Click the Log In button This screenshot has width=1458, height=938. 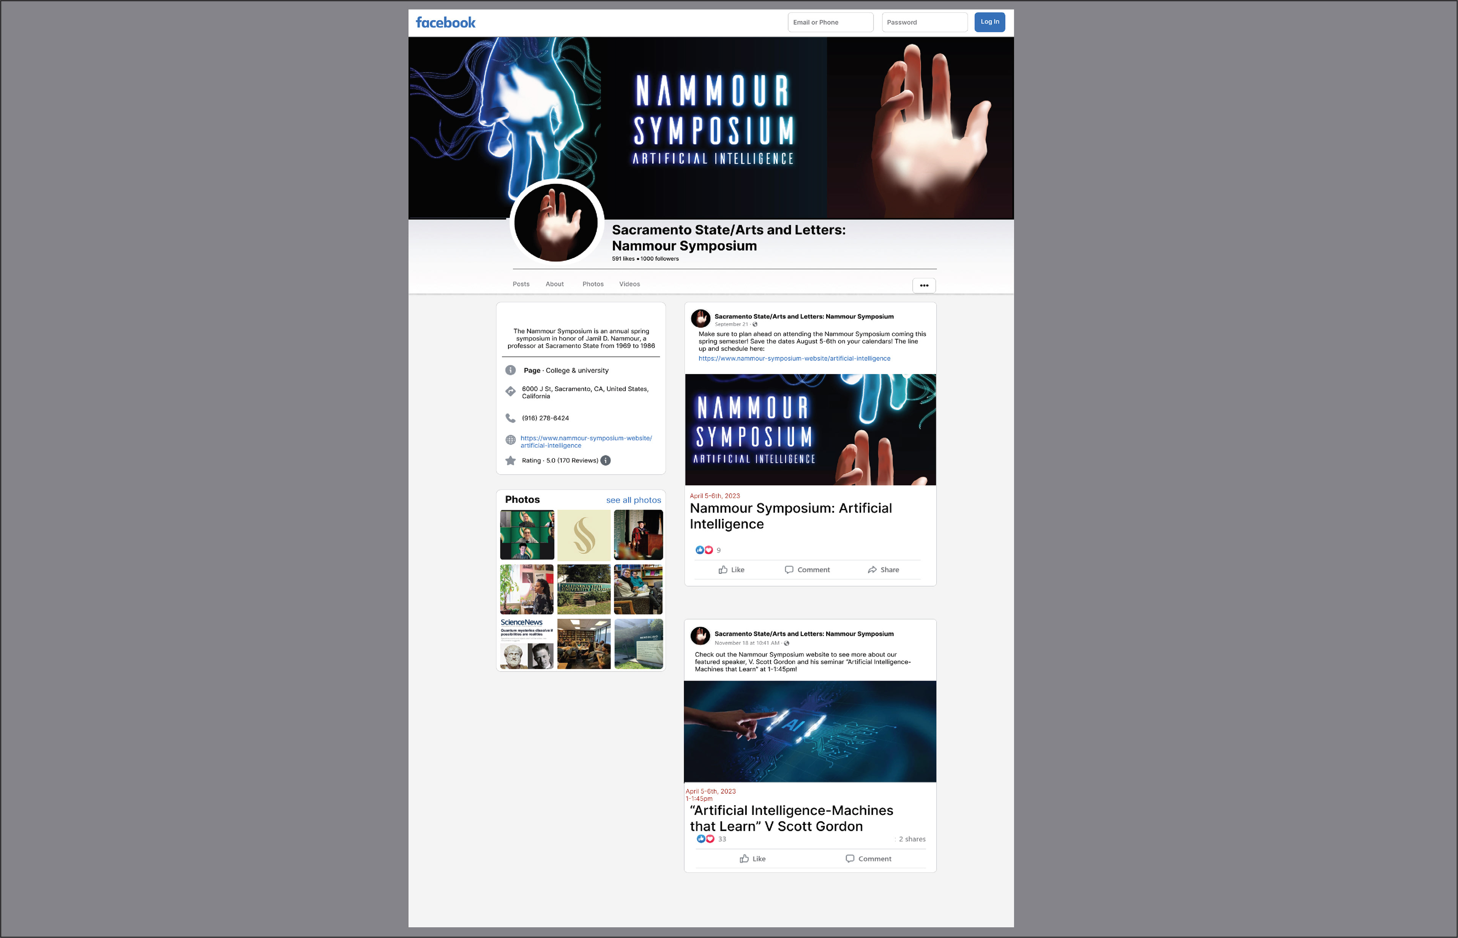pos(990,22)
